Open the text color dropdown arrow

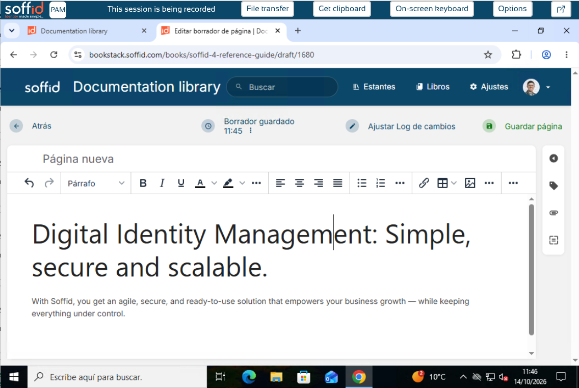point(214,183)
